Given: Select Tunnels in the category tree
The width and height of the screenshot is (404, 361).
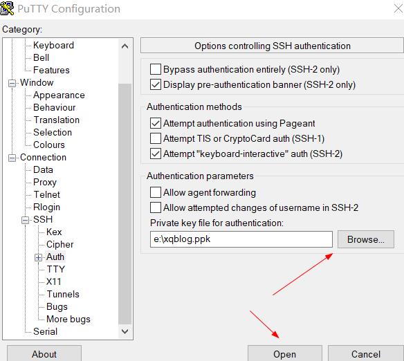Looking at the screenshot, I should [63, 294].
